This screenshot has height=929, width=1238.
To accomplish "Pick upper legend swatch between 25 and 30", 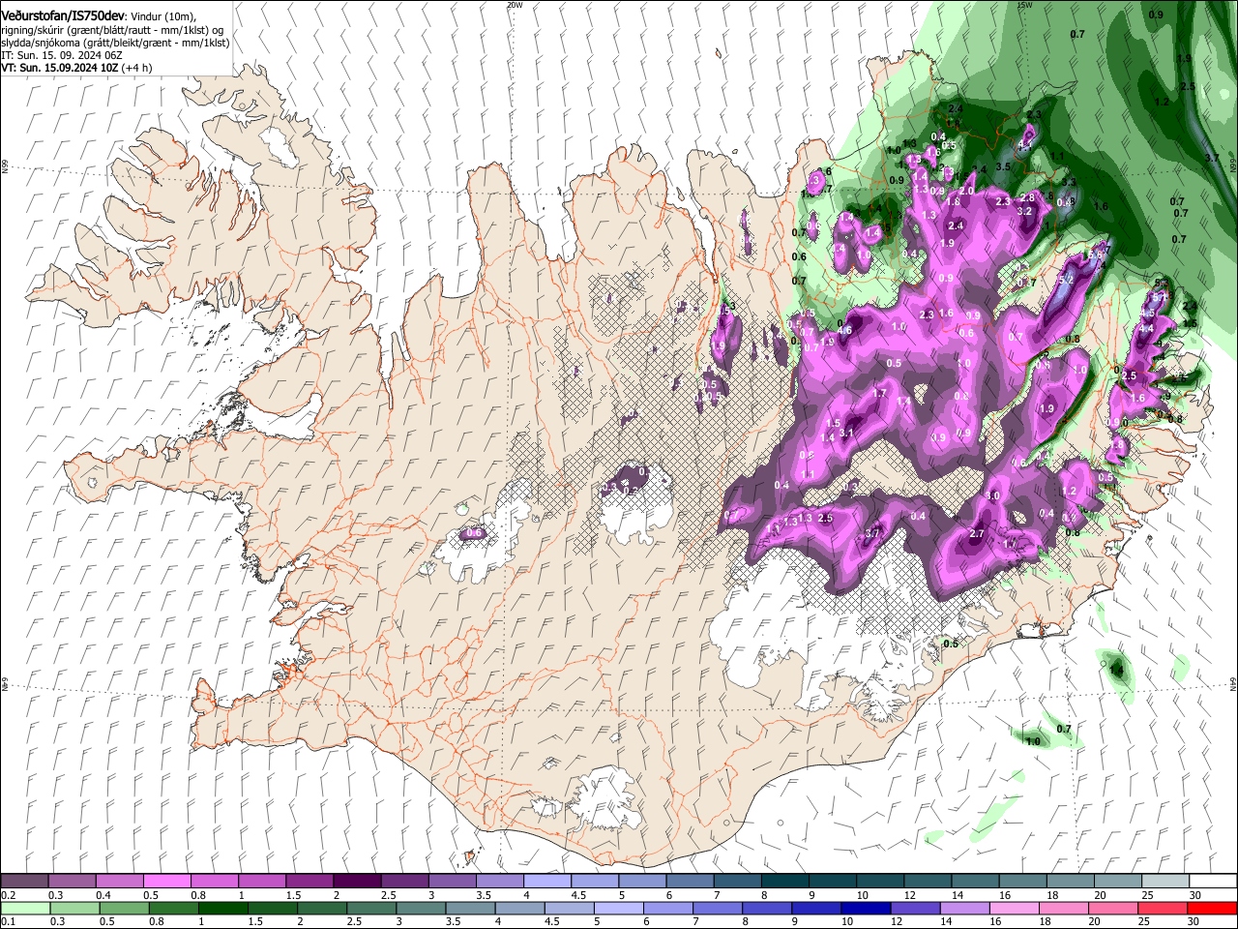I will tap(1164, 881).
